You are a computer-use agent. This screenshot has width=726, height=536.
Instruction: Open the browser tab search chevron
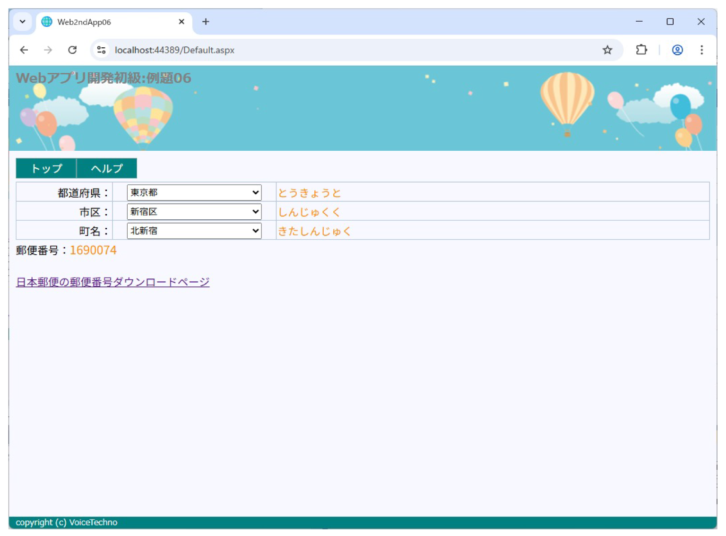pos(22,22)
